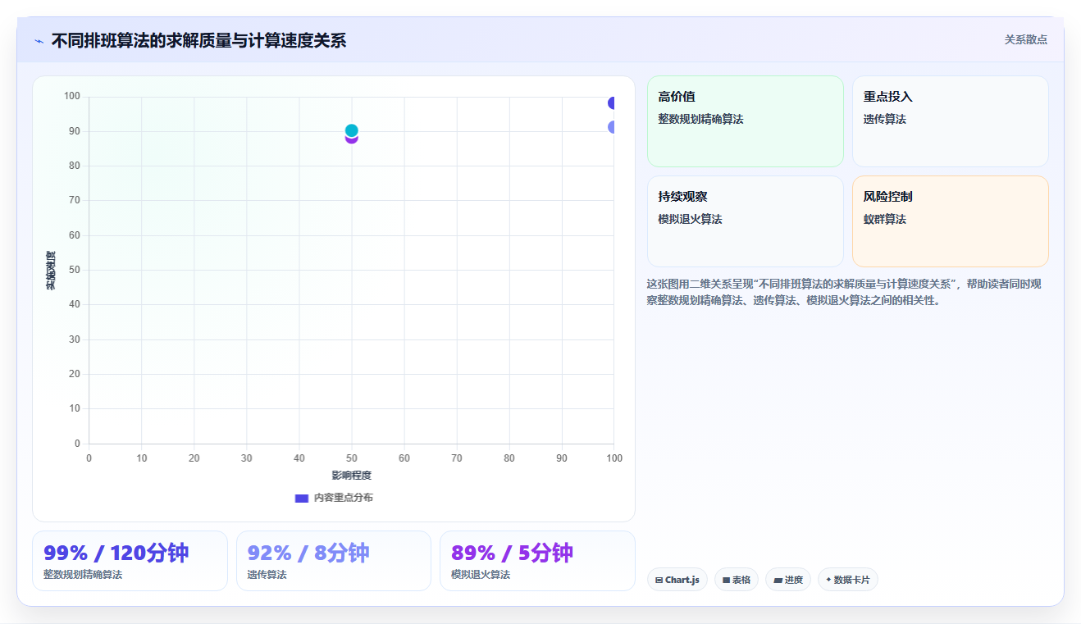This screenshot has width=1081, height=624.
Task: Click the 进度 tag icon
Action: click(x=778, y=580)
